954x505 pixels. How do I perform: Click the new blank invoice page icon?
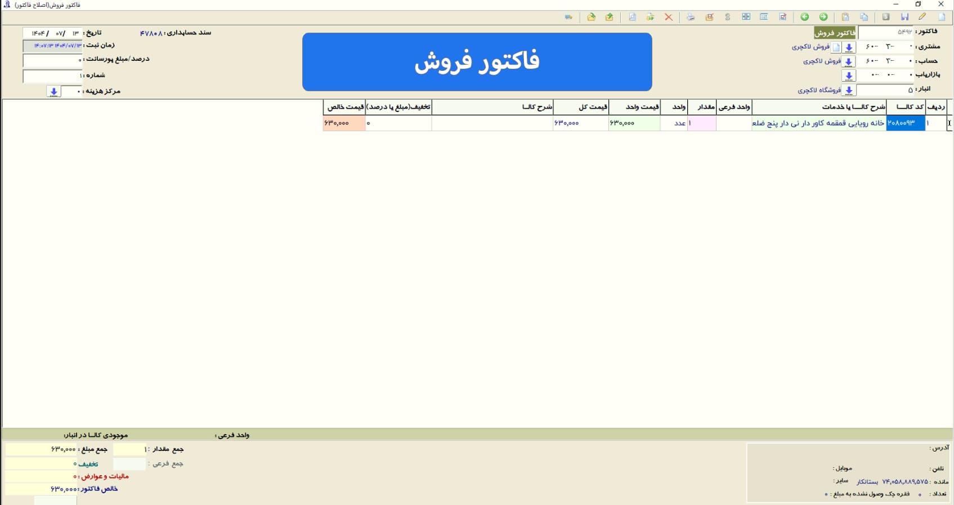[942, 17]
